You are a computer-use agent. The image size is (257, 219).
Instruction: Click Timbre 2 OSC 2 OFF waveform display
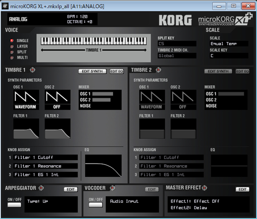[x=184, y=100]
